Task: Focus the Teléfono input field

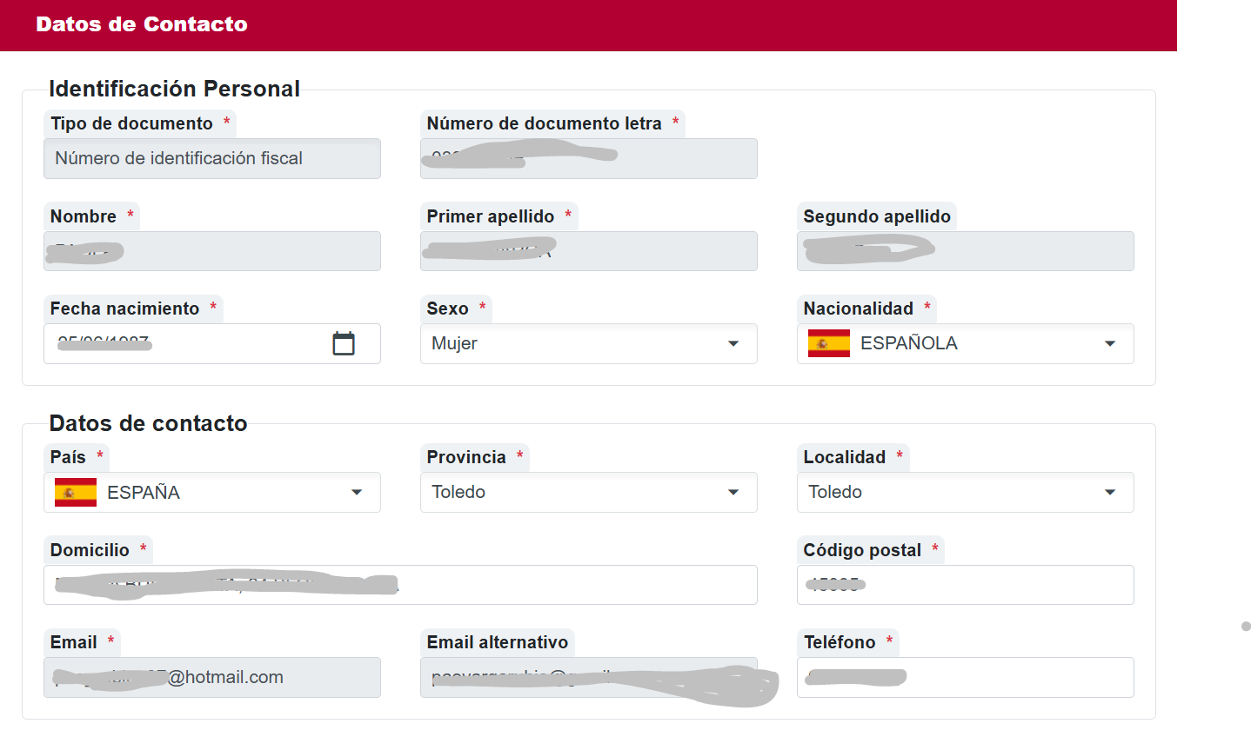Action: pyautogui.click(x=965, y=677)
